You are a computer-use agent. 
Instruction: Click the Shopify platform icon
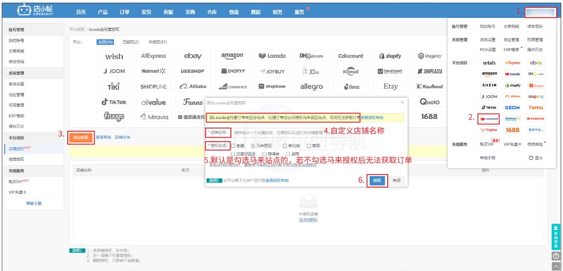pos(391,55)
